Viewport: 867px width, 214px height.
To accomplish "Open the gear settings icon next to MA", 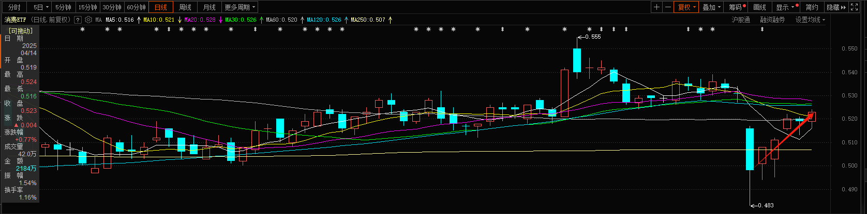I will click(88, 20).
